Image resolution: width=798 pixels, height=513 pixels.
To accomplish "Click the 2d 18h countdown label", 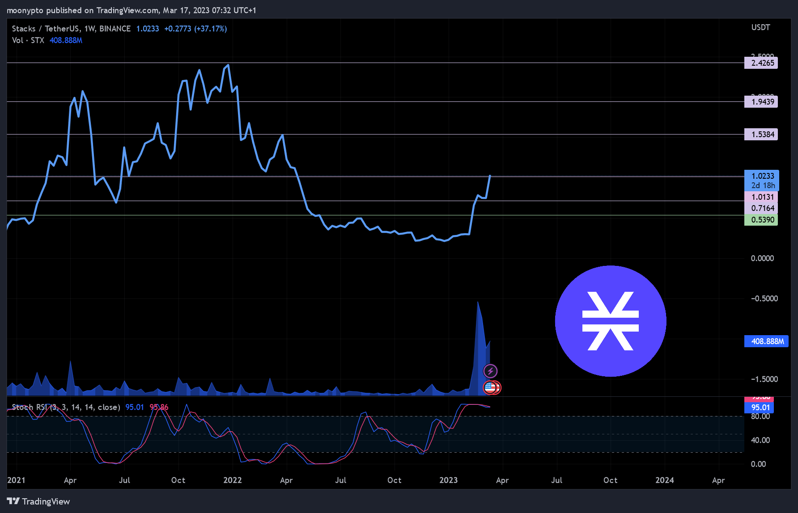I will click(763, 185).
